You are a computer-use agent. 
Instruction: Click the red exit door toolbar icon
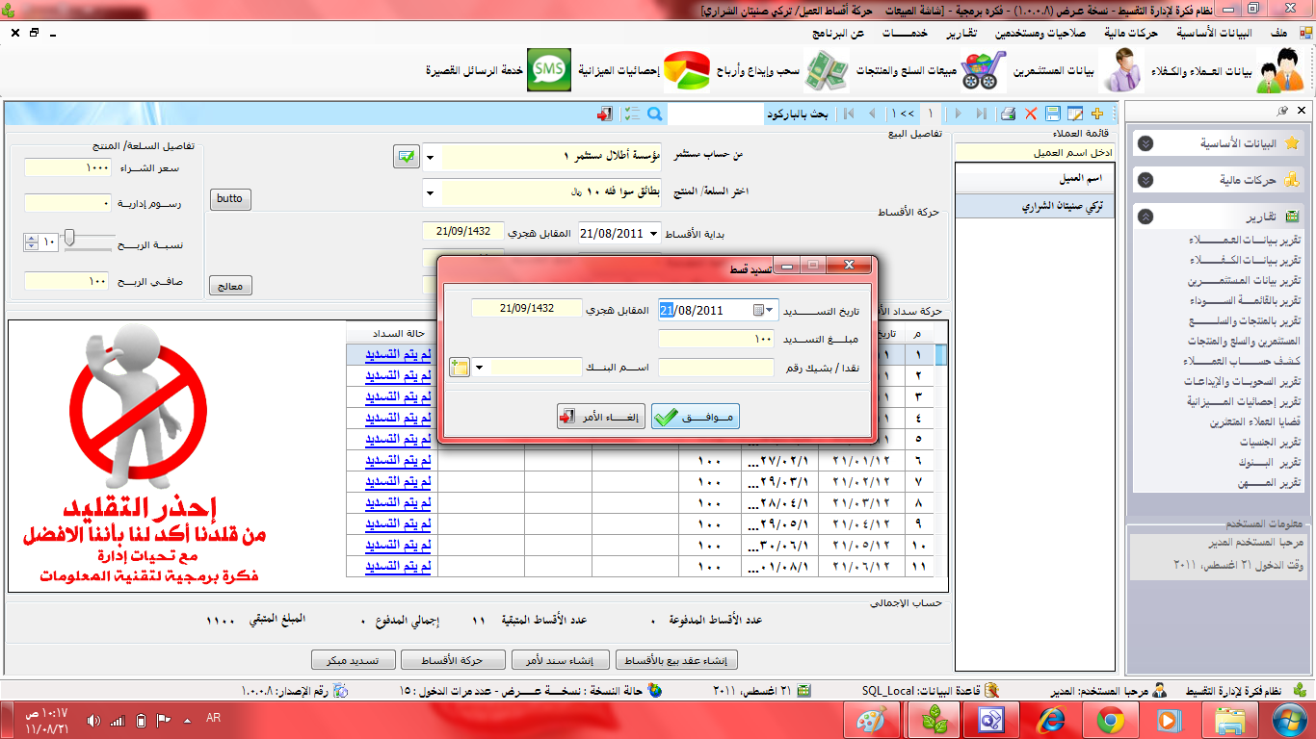604,114
